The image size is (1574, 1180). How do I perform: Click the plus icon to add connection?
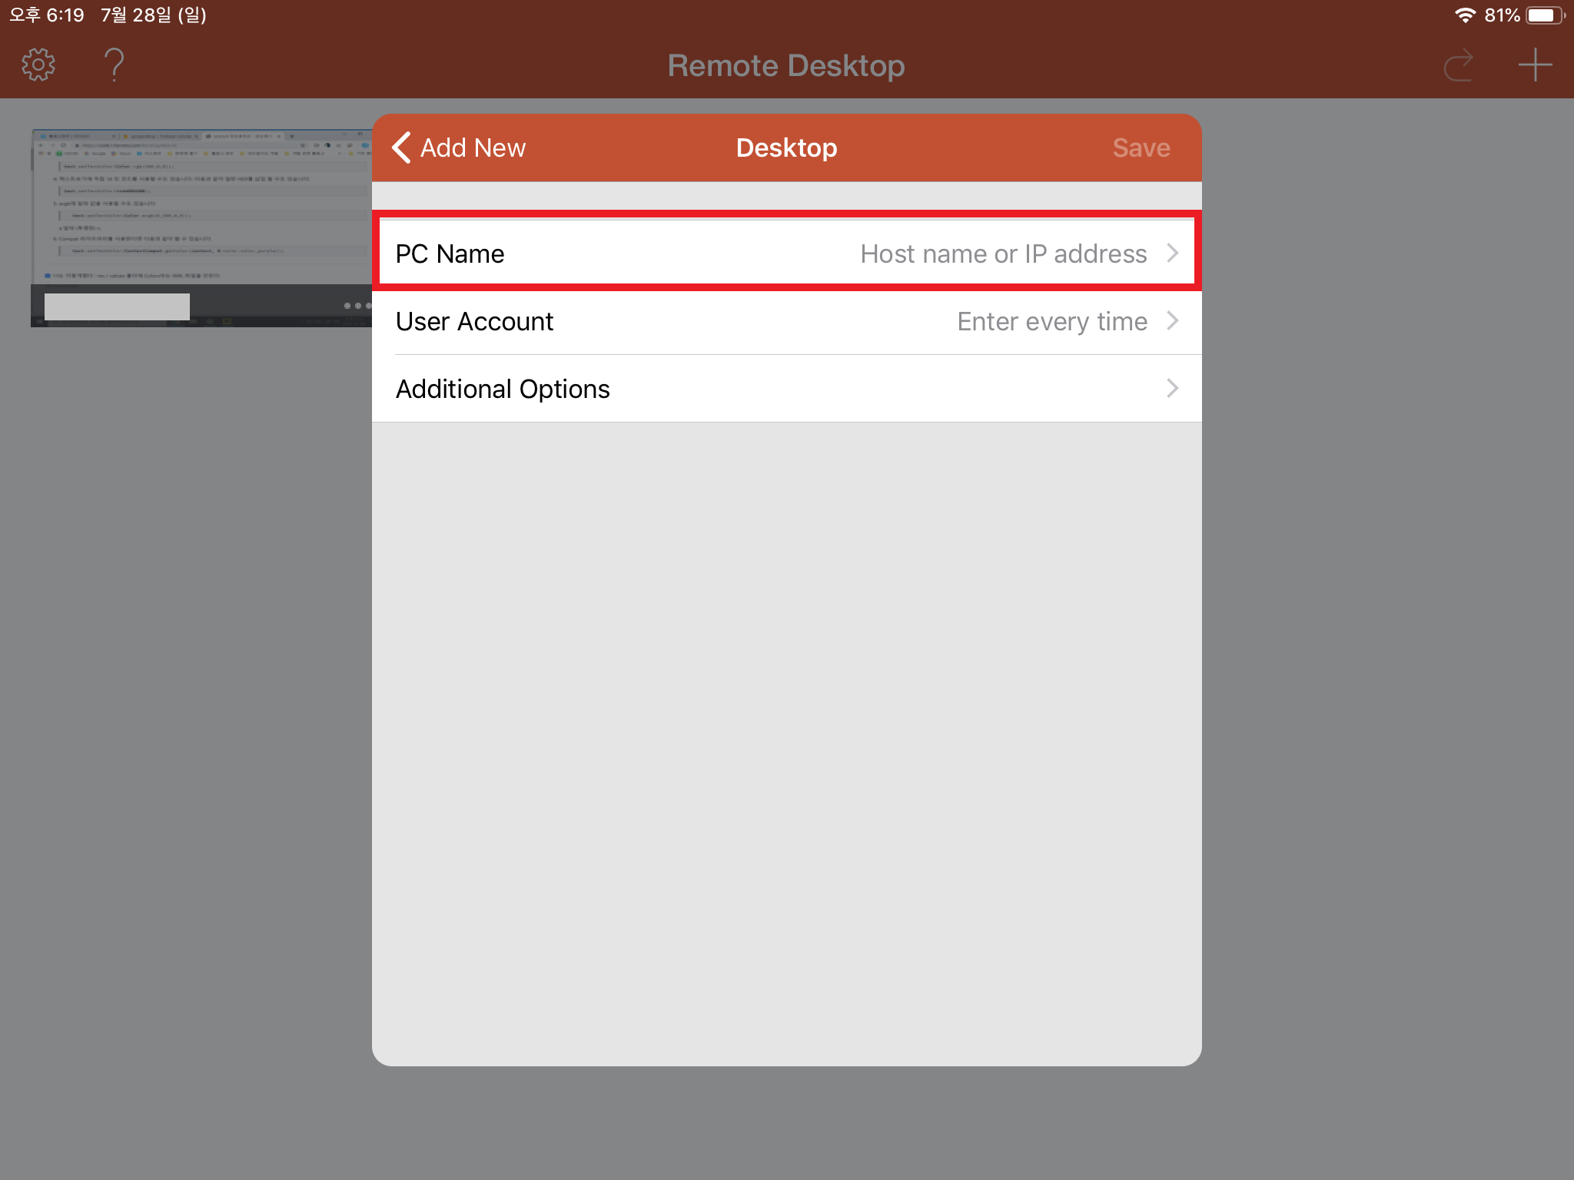(x=1535, y=65)
